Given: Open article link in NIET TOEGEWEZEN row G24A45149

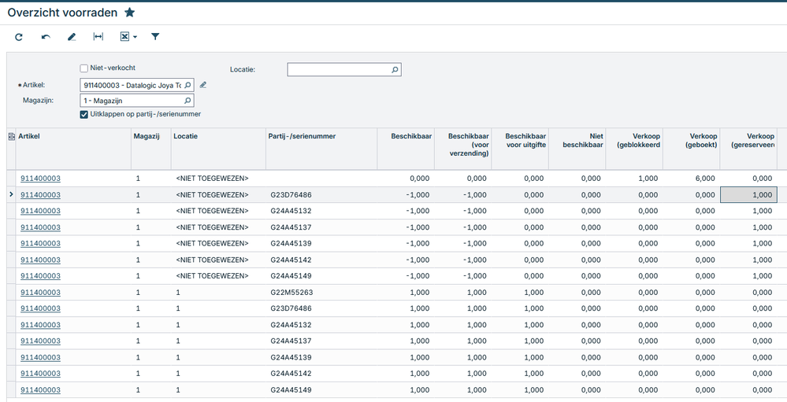Looking at the screenshot, I should 40,276.
